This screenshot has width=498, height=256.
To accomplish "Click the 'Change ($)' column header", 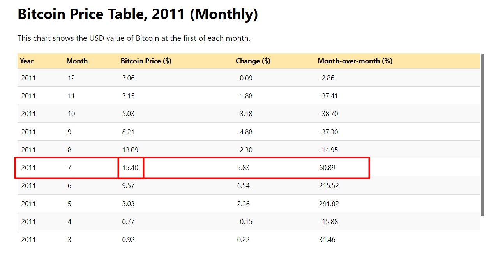I will 253,61.
